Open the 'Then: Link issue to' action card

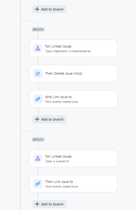pos(73,183)
